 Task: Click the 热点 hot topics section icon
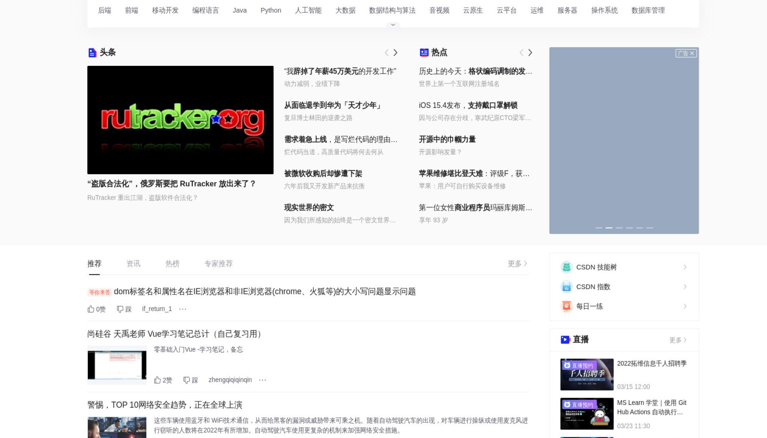point(424,53)
